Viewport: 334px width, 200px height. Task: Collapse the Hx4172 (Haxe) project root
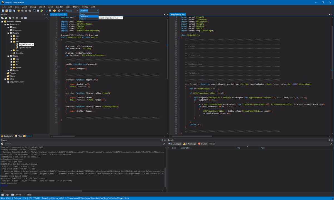tap(2, 21)
